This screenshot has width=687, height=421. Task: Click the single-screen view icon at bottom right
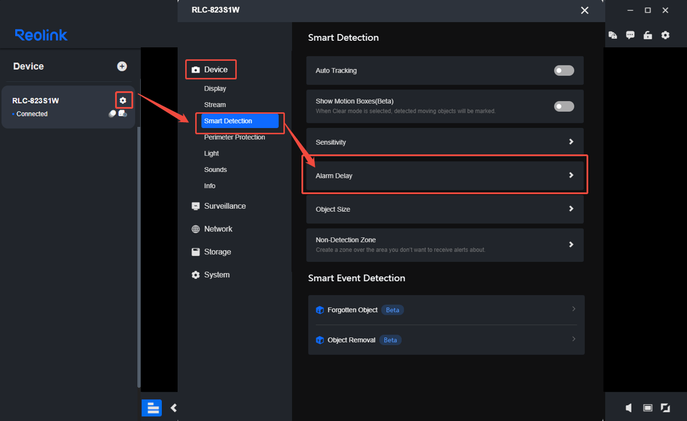647,408
